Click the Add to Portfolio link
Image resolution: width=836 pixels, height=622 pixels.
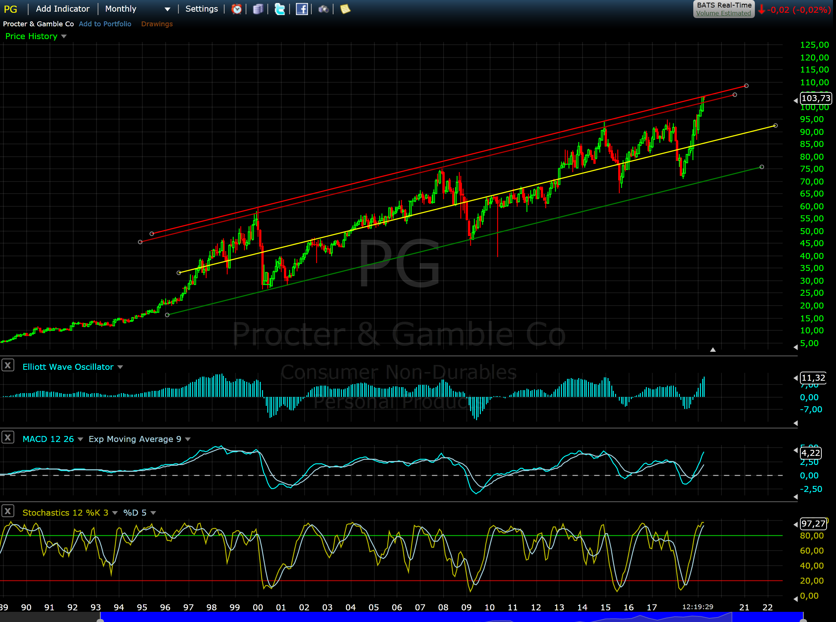[x=105, y=24]
